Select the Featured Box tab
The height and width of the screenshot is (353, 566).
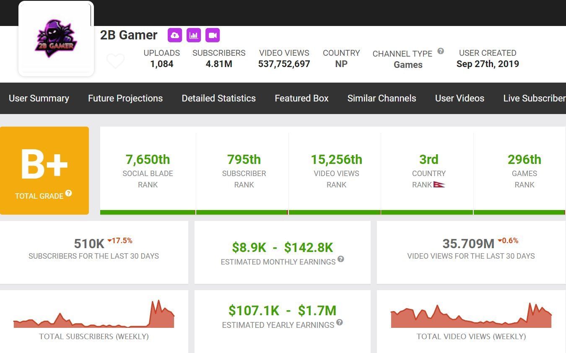301,98
